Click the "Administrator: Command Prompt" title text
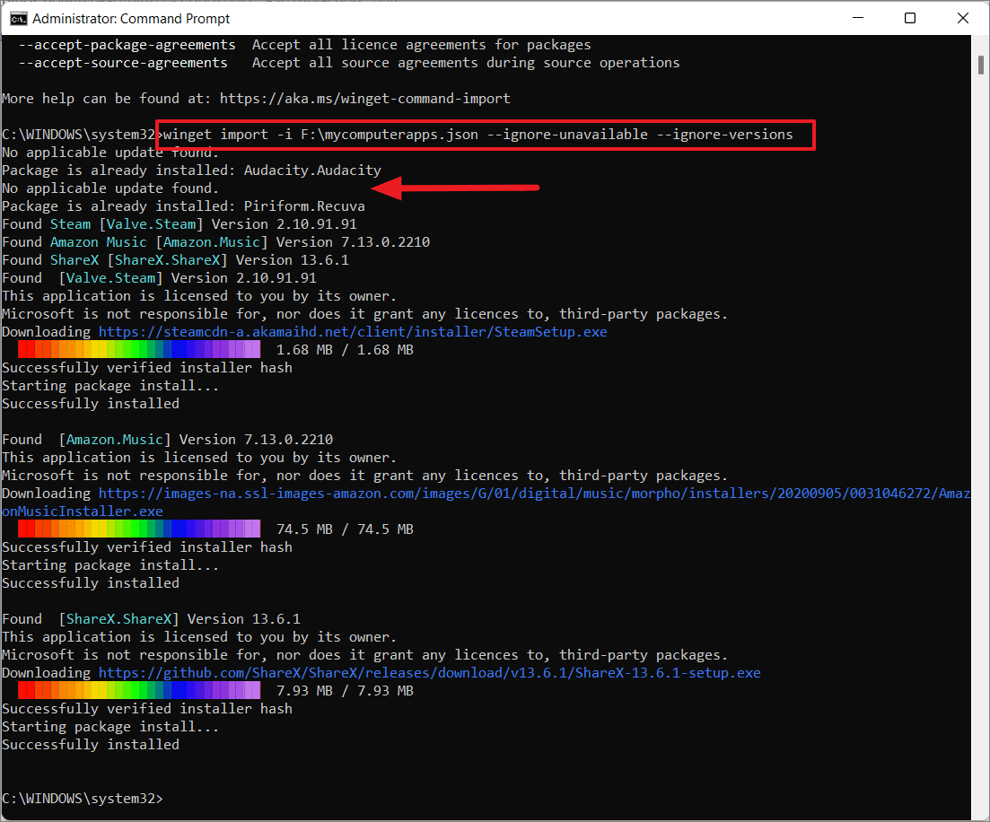Image resolution: width=990 pixels, height=822 pixels. click(131, 18)
